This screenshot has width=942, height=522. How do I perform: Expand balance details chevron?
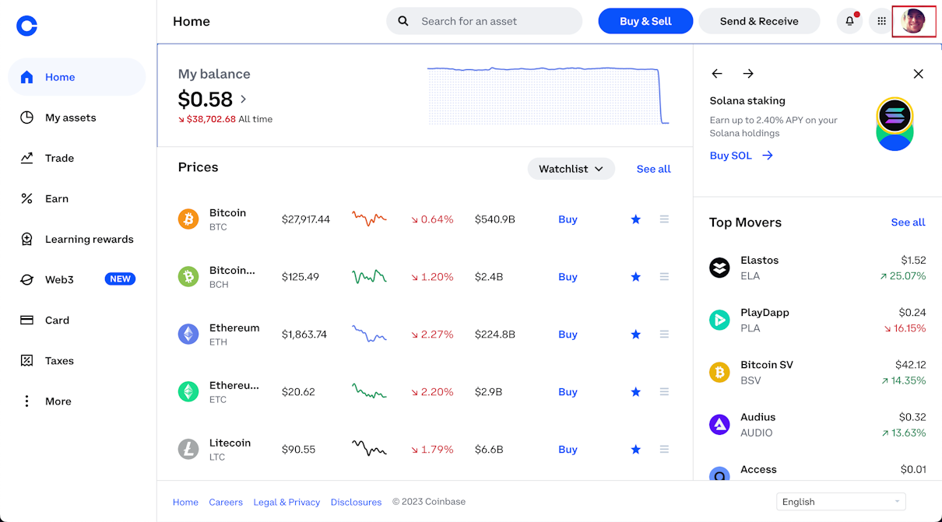(244, 100)
